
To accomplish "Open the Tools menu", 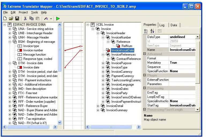I will pyautogui.click(x=35, y=12).
